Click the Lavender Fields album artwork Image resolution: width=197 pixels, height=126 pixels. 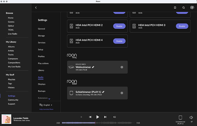pos(6,119)
